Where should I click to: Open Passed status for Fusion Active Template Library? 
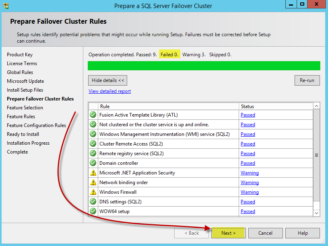click(248, 115)
